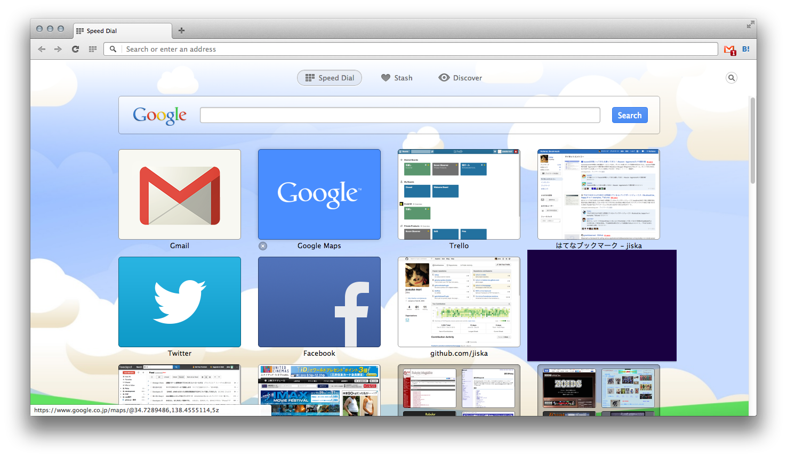Screen dimensions: 787x458
Task: Close the browser window with red button
Action: (x=39, y=29)
